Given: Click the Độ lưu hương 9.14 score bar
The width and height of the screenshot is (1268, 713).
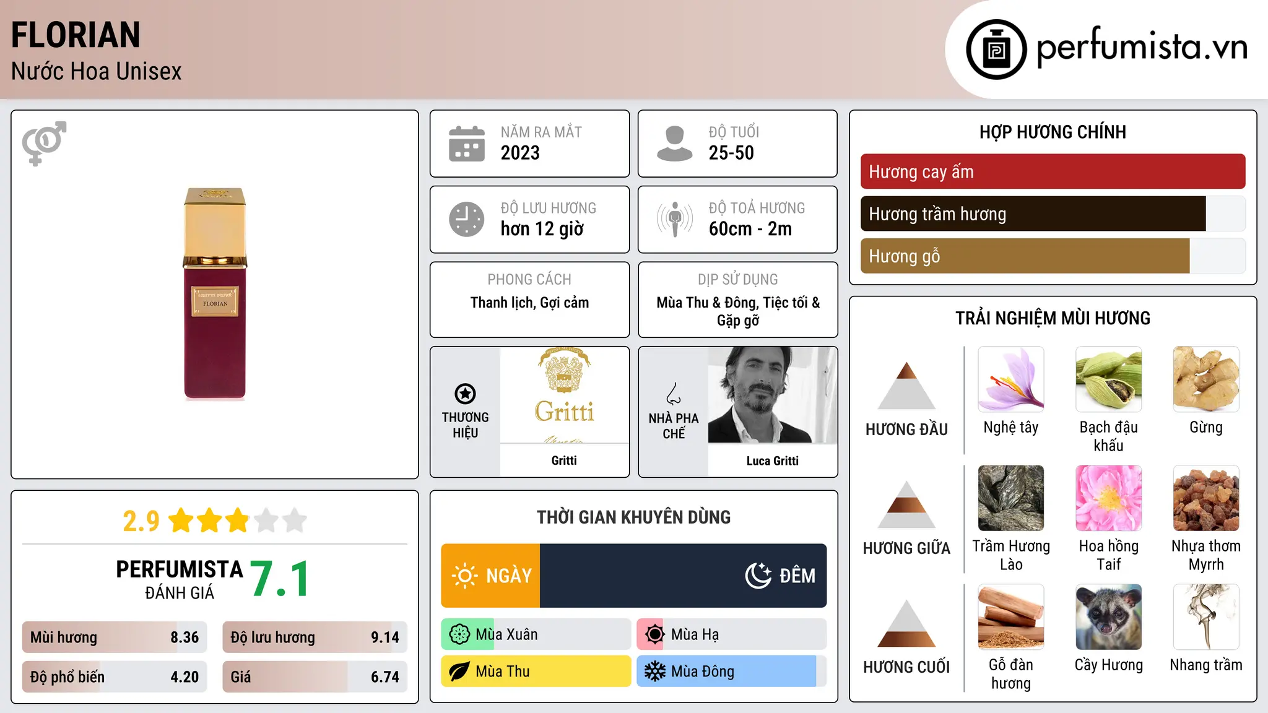Looking at the screenshot, I should pyautogui.click(x=315, y=637).
